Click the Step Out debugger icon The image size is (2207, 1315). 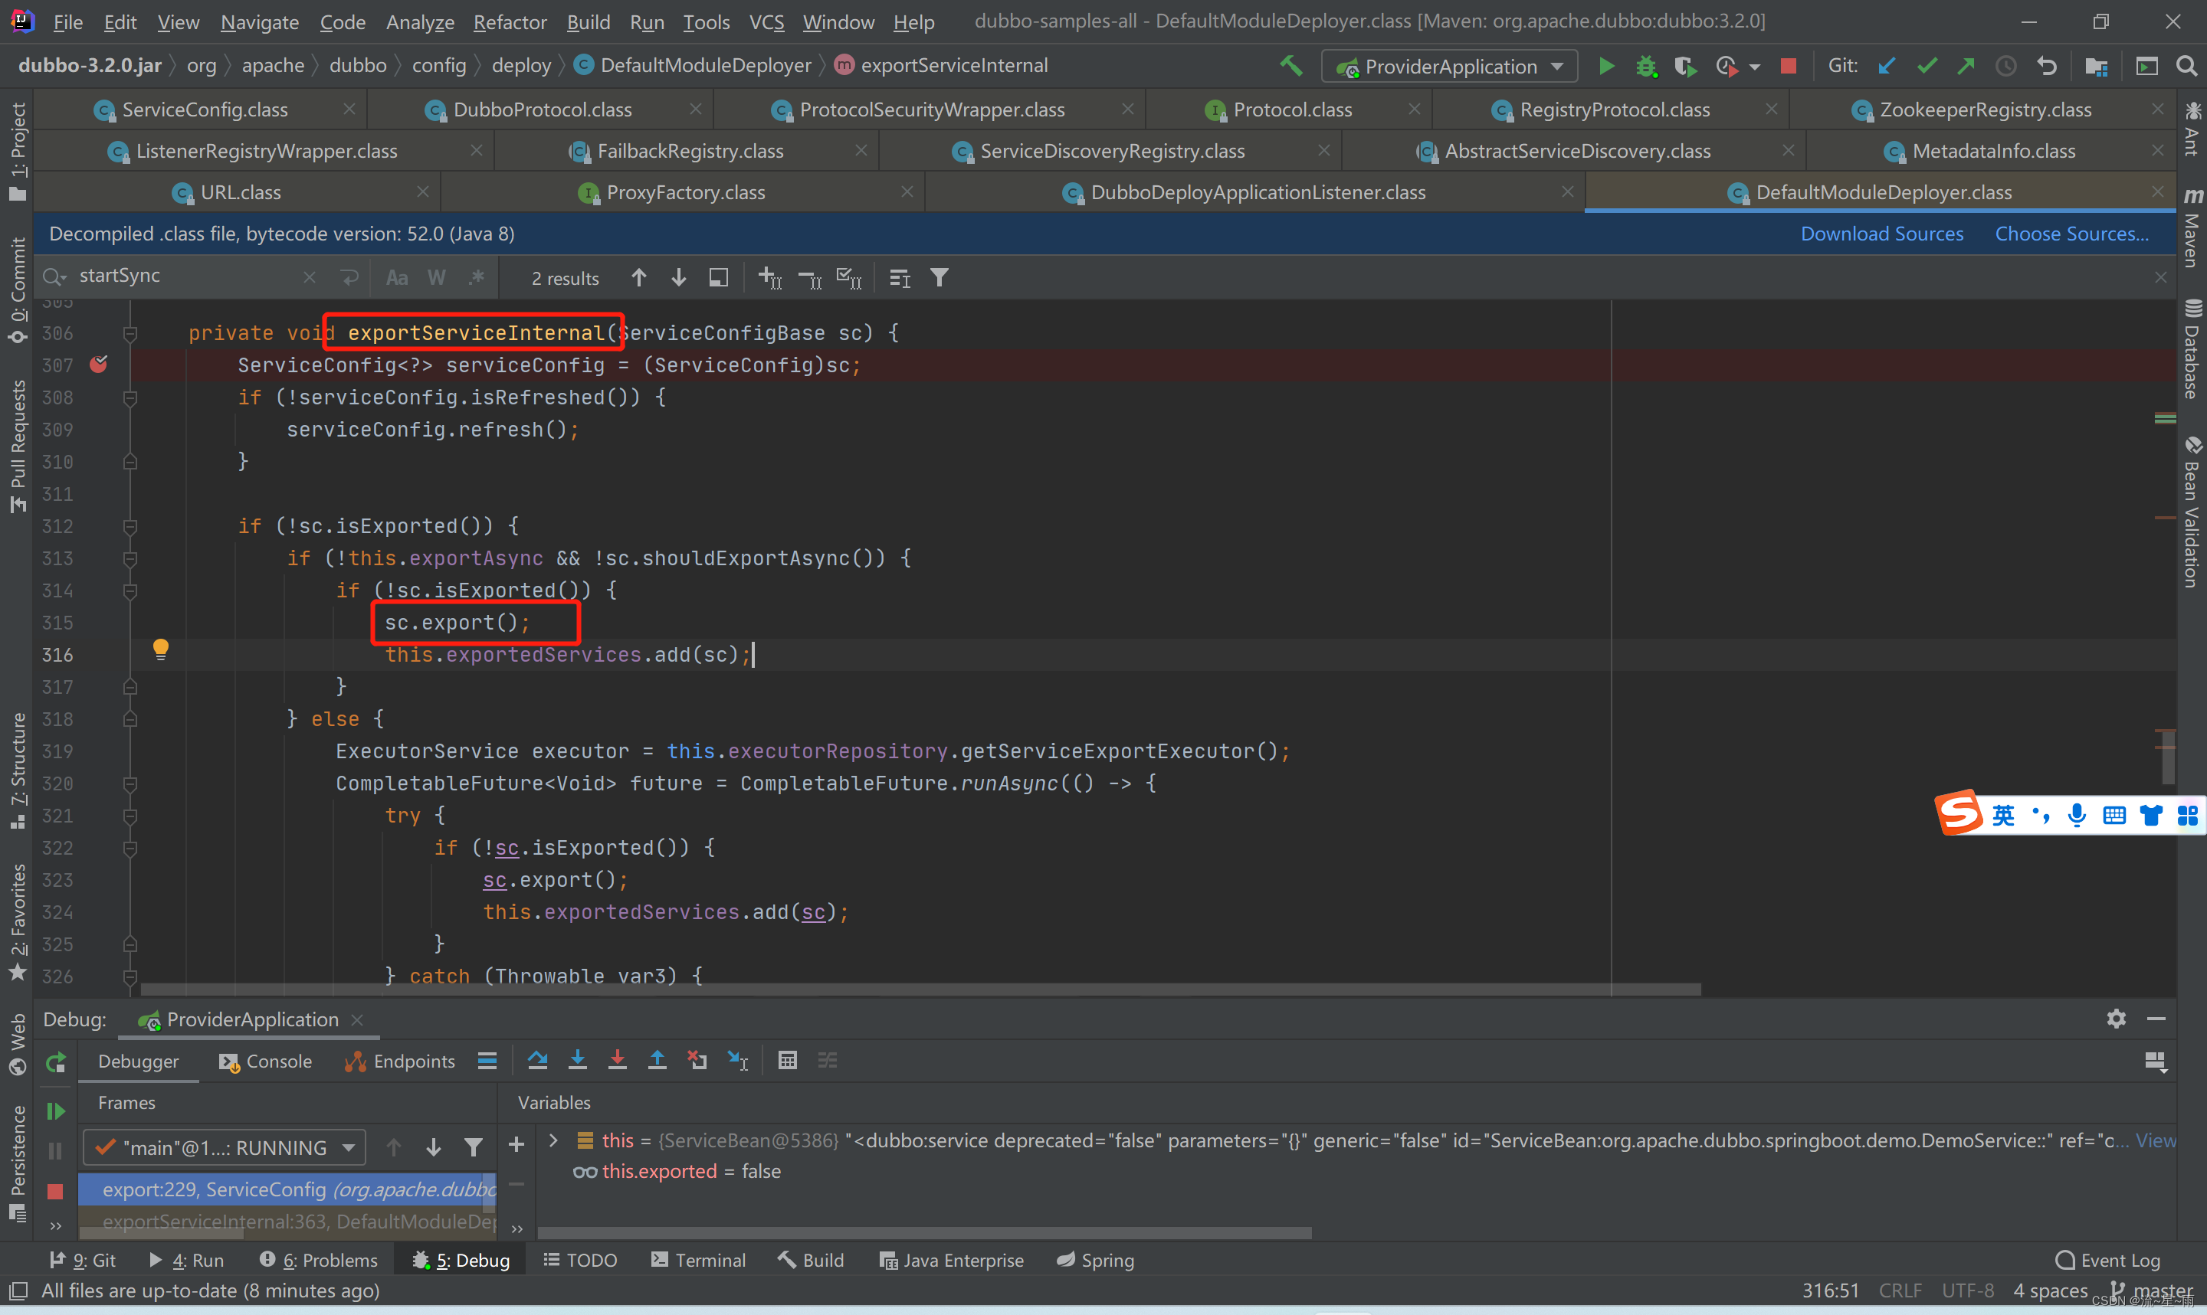point(657,1060)
